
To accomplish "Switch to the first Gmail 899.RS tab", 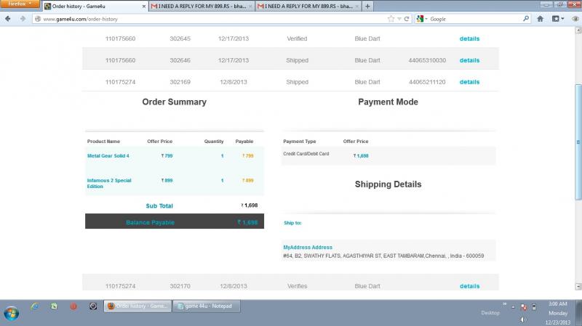I will (x=202, y=7).
